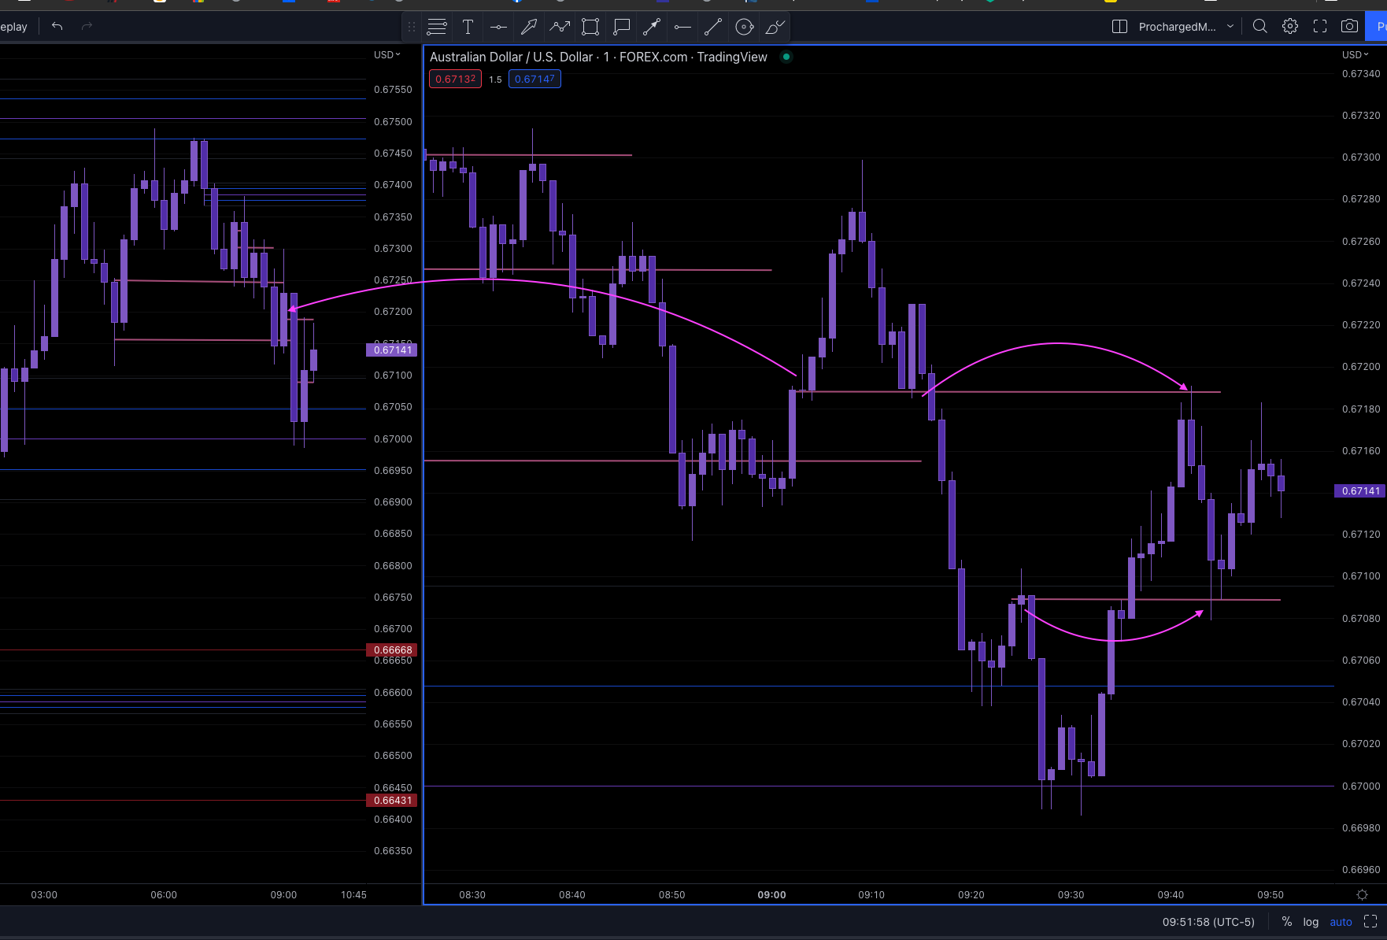Open the USD currency dropdown on price axis
1387x940 pixels.
385,54
